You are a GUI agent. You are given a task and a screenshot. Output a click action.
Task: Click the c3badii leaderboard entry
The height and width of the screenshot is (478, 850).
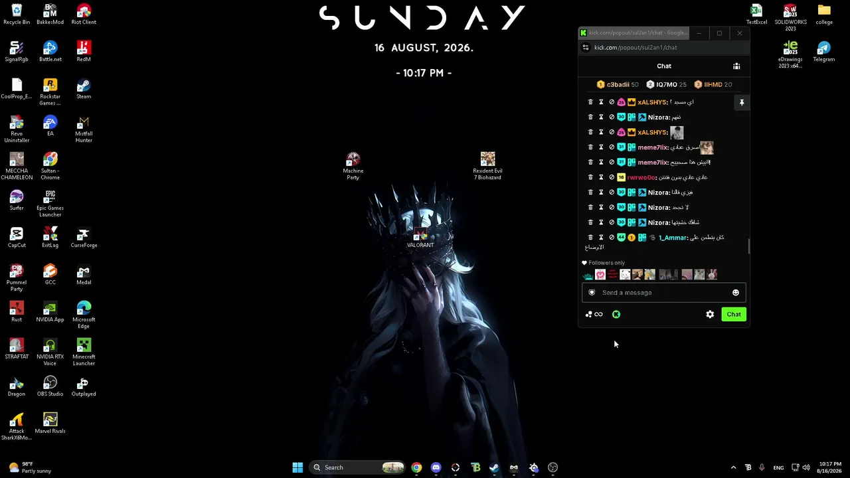coord(618,85)
